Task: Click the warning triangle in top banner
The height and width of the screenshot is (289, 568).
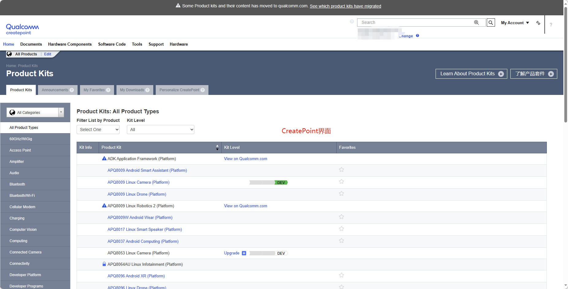Action: coord(178,6)
